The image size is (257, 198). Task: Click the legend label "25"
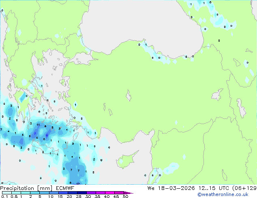[x=79, y=196]
